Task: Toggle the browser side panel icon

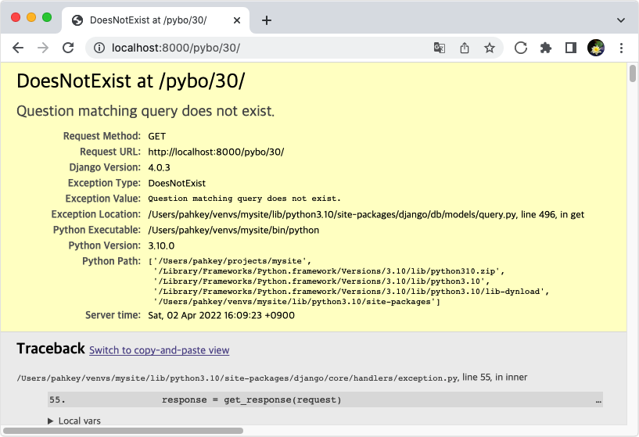Action: point(570,48)
